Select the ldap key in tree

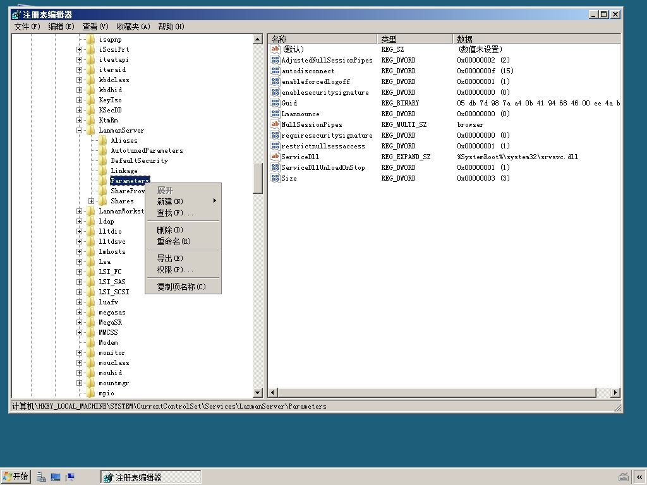pyautogui.click(x=106, y=222)
